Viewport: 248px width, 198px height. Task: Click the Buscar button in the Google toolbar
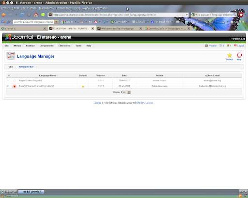67,22
